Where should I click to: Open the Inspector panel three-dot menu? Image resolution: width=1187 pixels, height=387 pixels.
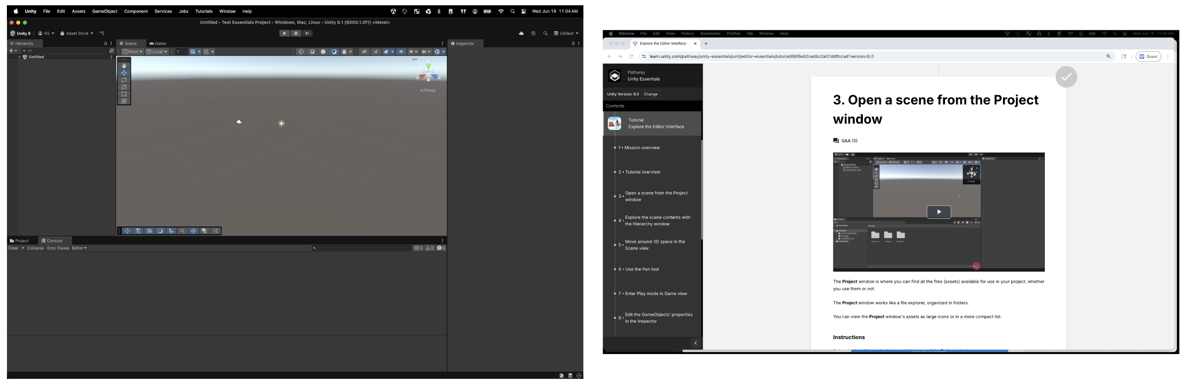pos(579,43)
